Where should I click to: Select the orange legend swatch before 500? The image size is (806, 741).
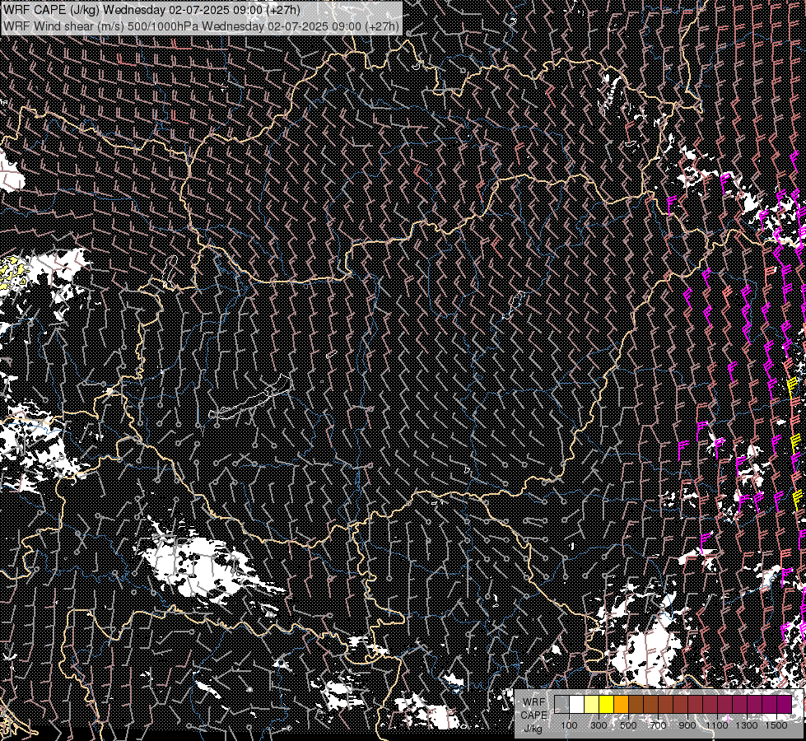tap(621, 705)
